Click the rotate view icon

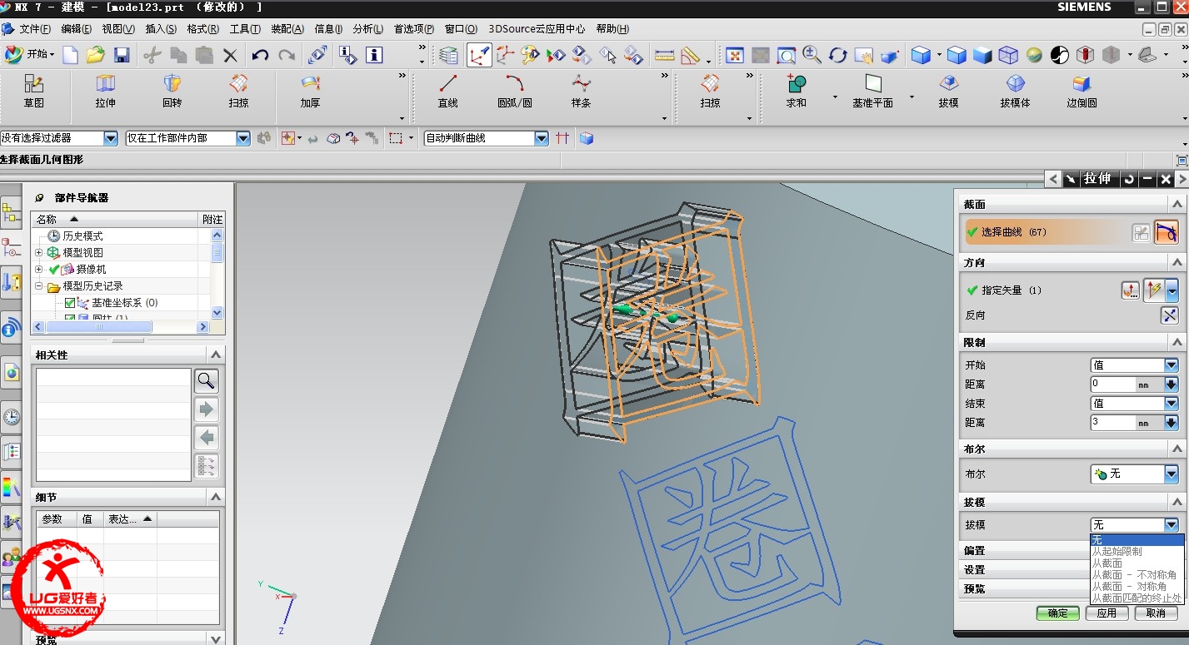pyautogui.click(x=838, y=55)
